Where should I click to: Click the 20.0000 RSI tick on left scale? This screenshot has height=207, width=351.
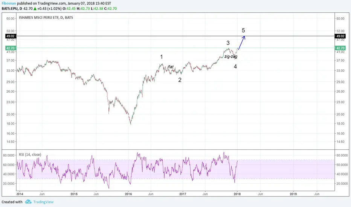[9, 184]
